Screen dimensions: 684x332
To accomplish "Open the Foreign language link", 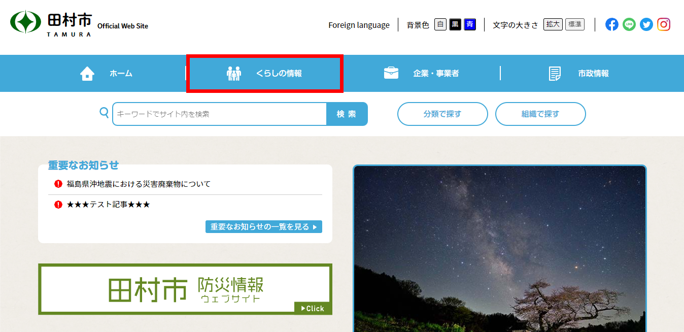I will (359, 25).
